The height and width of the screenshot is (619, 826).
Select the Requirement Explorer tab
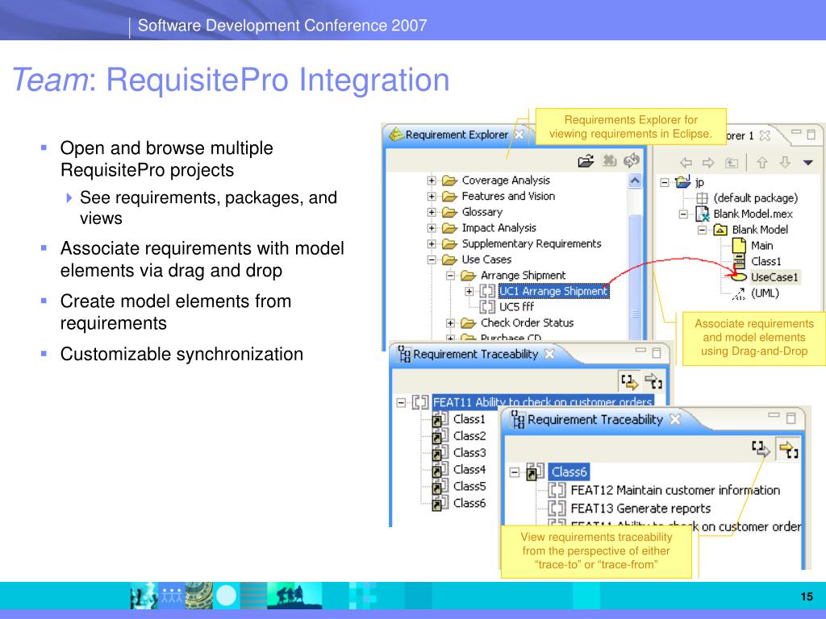[x=457, y=135]
